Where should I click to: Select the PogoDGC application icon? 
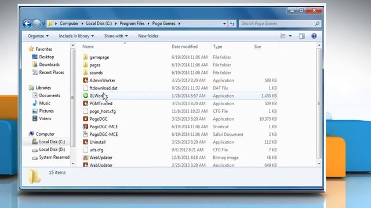point(85,119)
